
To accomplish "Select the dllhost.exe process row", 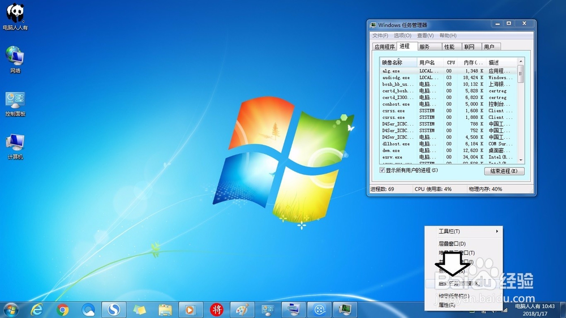I will pyautogui.click(x=449, y=144).
